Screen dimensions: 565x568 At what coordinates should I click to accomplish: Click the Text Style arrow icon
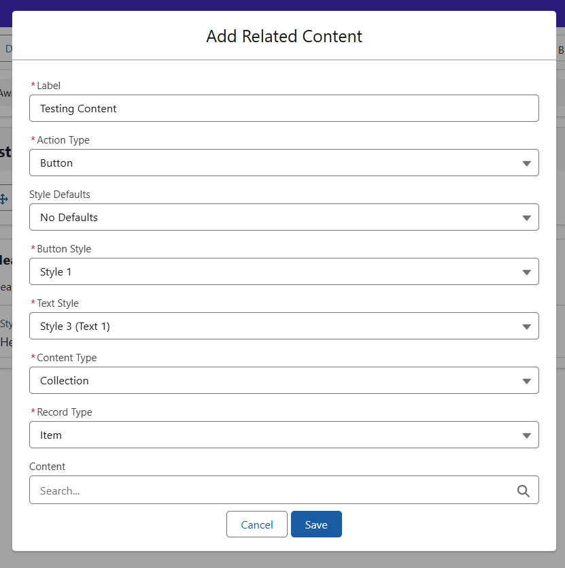(x=526, y=327)
